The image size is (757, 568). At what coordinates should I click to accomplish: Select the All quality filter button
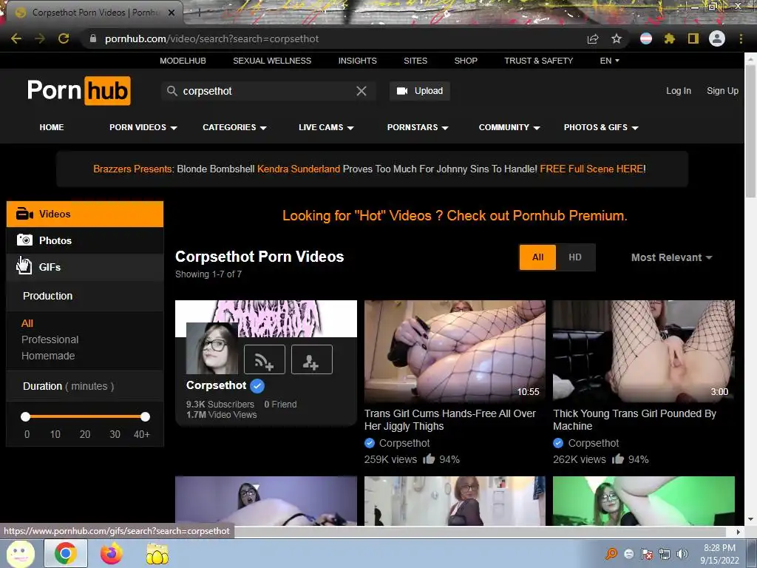(538, 257)
